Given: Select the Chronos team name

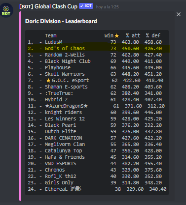Looking at the screenshot, I should point(55,170).
